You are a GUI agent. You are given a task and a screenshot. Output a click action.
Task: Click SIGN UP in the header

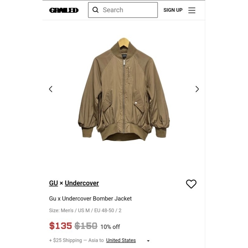point(173,10)
